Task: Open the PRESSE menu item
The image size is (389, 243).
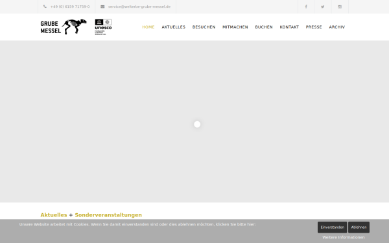Action: pos(314,27)
